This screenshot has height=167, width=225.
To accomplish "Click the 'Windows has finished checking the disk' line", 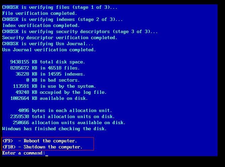I will pos(54,129).
